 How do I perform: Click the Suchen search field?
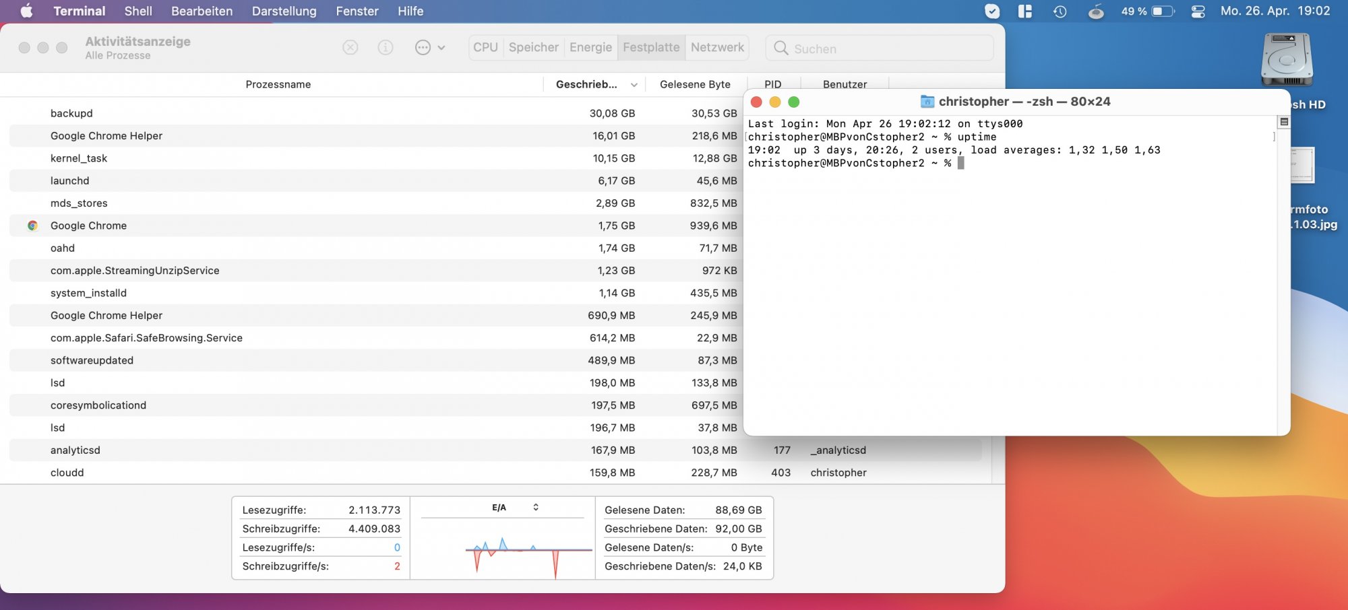point(880,48)
